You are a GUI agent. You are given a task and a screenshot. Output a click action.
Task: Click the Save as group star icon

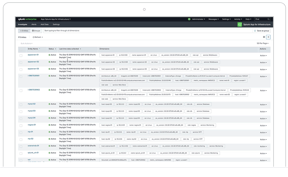pos(255,31)
